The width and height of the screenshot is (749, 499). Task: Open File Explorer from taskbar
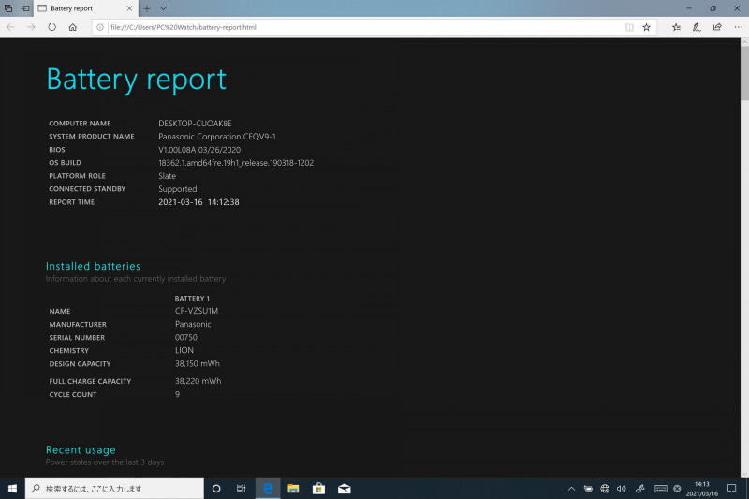click(x=293, y=489)
